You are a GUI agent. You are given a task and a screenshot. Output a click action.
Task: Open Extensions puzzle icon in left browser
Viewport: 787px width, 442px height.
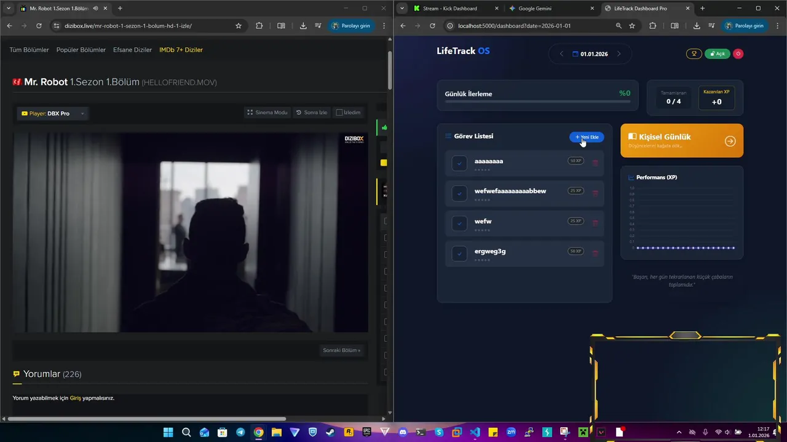point(259,26)
